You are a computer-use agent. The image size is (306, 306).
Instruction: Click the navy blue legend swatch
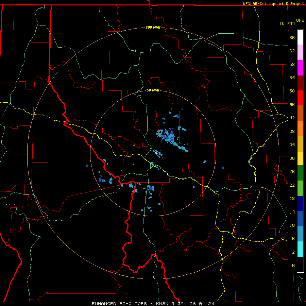coord(300,204)
